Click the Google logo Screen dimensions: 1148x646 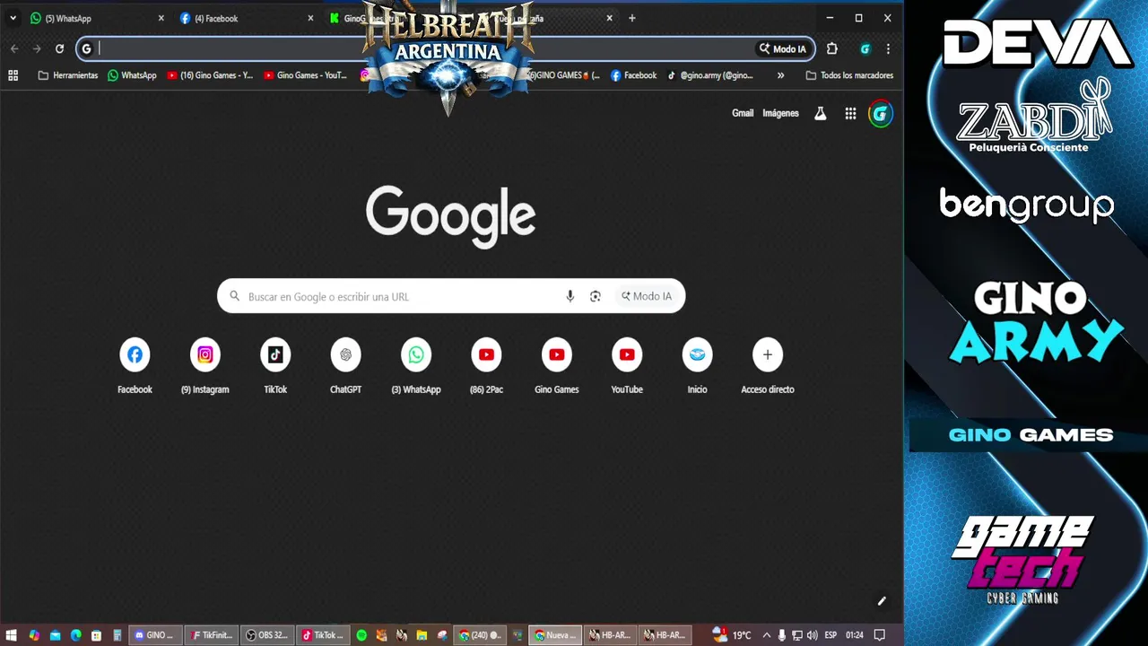(450, 215)
